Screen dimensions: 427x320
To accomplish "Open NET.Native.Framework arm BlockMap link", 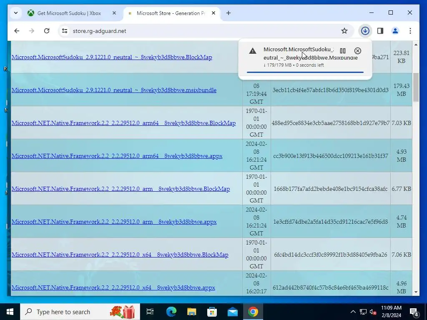I will [121, 189].
